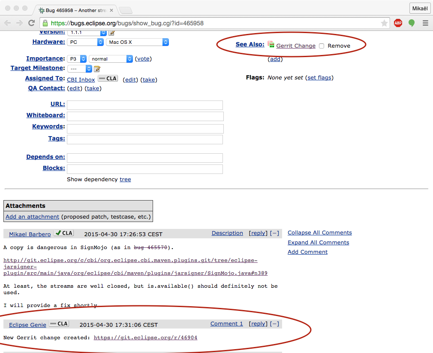Open the Target Milestone dropdown

(80, 69)
